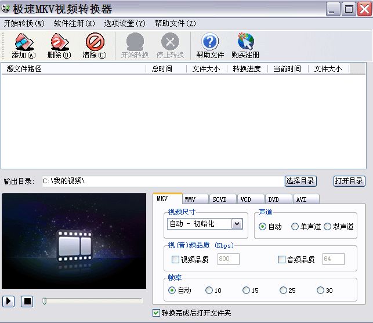Click the 清除(C) clear list icon
Viewport: 373px width, 323px height.
pos(95,42)
